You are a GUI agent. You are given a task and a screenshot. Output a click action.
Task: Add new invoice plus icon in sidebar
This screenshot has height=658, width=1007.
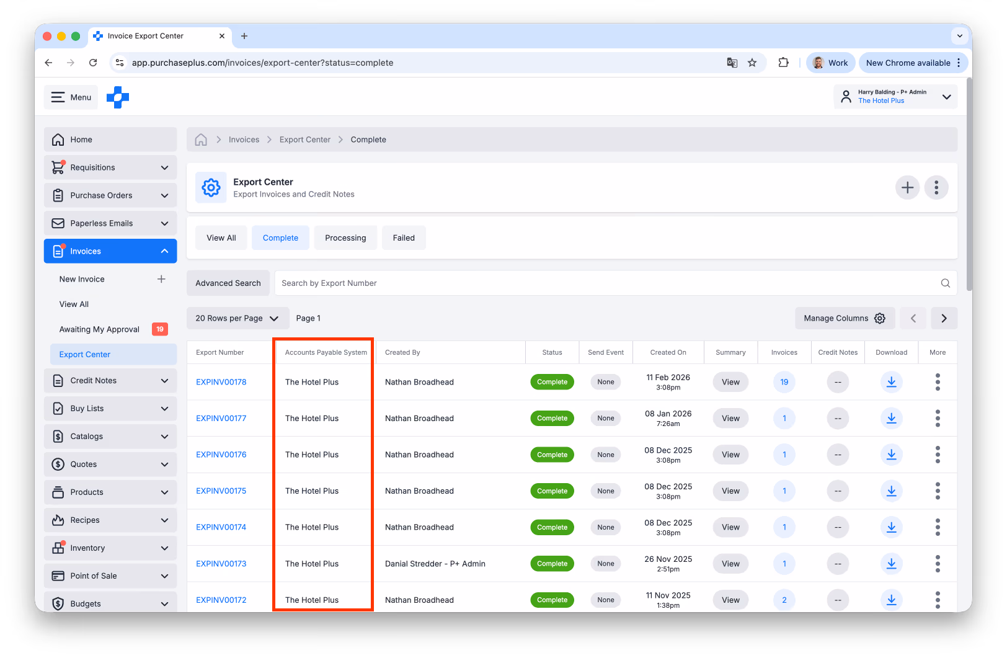161,279
